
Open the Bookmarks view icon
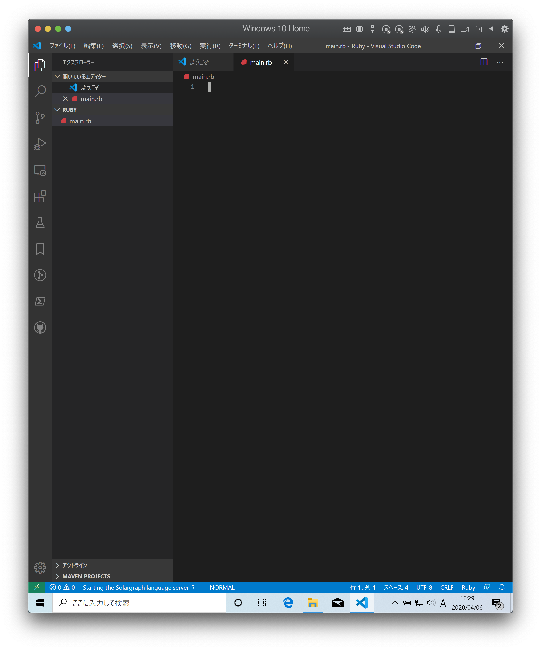40,249
